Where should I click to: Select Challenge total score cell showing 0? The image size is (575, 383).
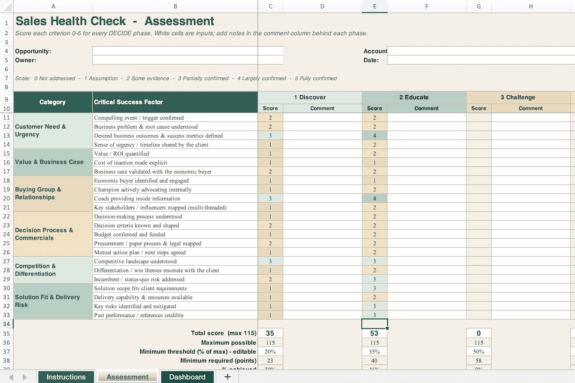tap(479, 333)
